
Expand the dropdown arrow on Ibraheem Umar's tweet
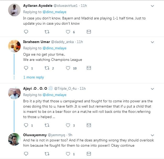click(x=152, y=42)
